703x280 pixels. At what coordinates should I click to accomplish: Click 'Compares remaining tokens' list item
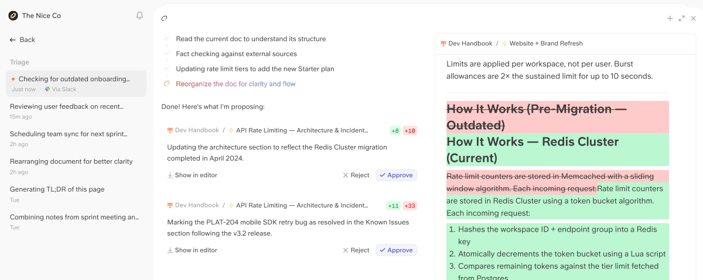[x=558, y=272]
